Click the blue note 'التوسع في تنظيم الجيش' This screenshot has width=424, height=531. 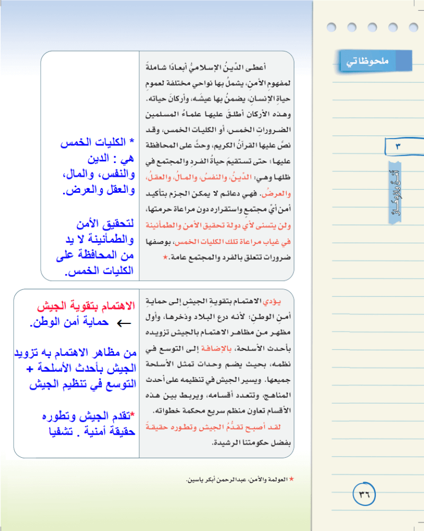pos(83,384)
